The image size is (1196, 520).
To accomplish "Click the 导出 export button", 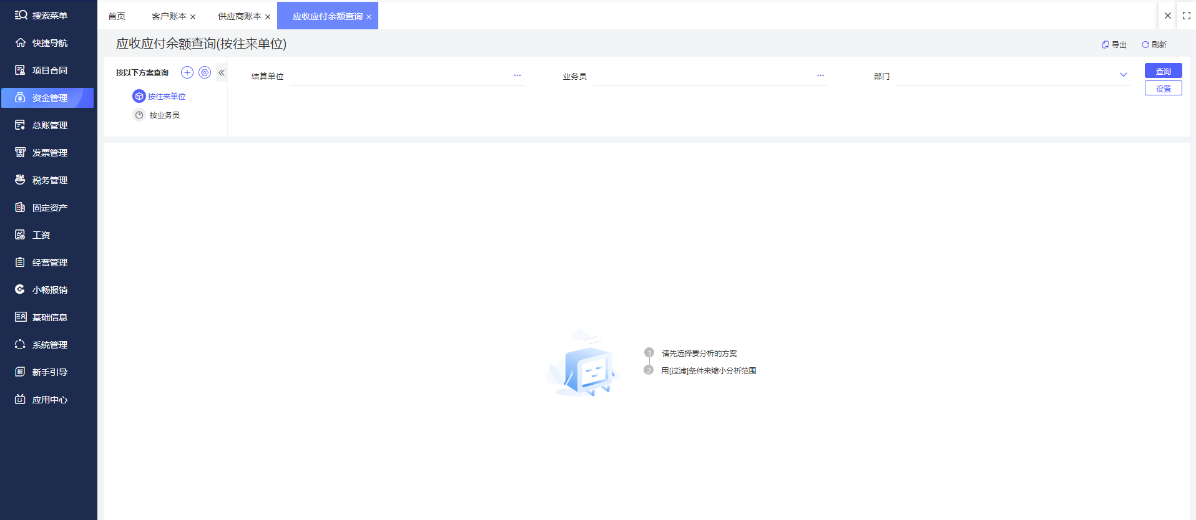I will tap(1114, 45).
